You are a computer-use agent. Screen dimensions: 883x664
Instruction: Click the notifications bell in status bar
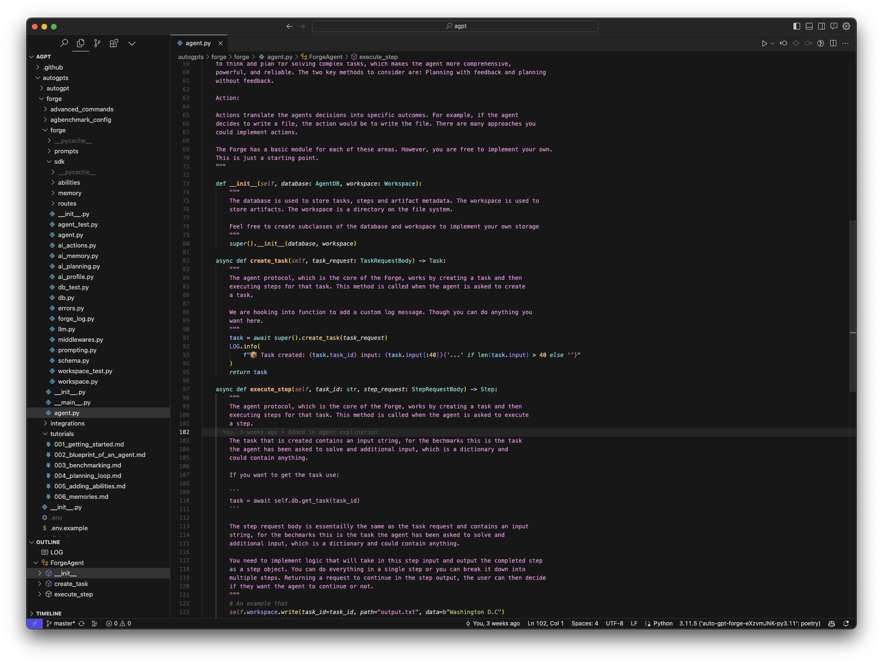pos(846,624)
